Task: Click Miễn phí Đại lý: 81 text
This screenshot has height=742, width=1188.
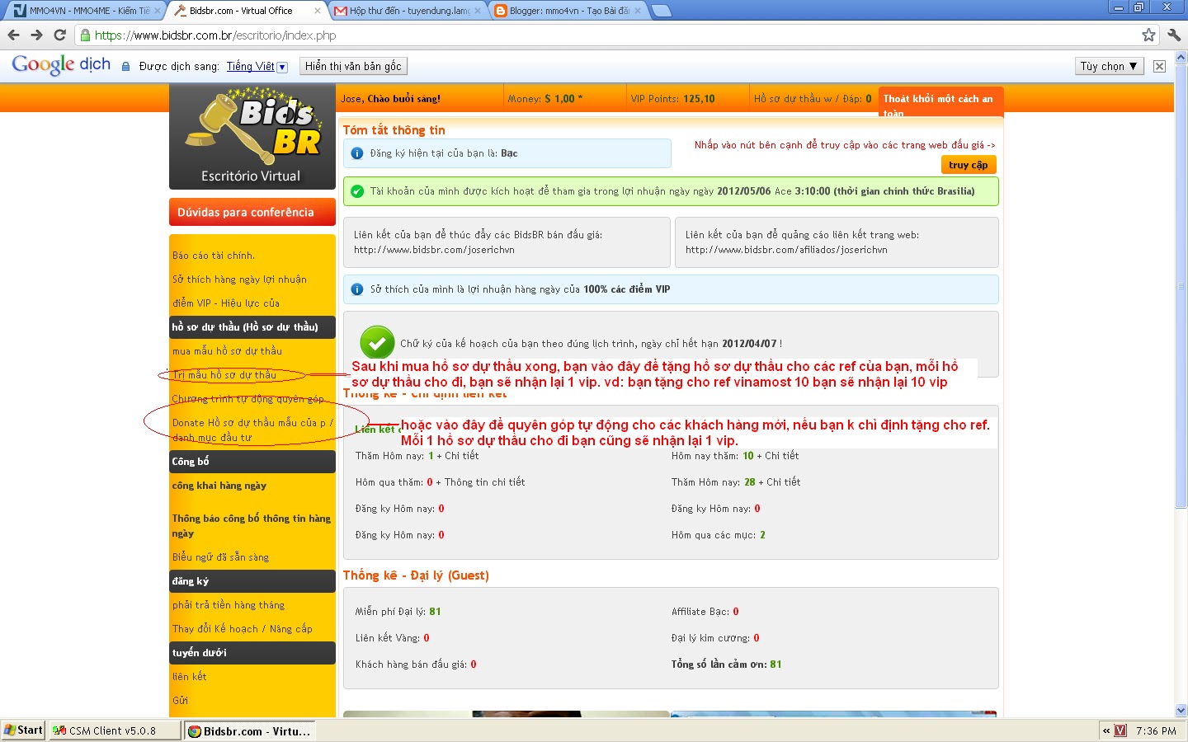Action: tap(398, 612)
